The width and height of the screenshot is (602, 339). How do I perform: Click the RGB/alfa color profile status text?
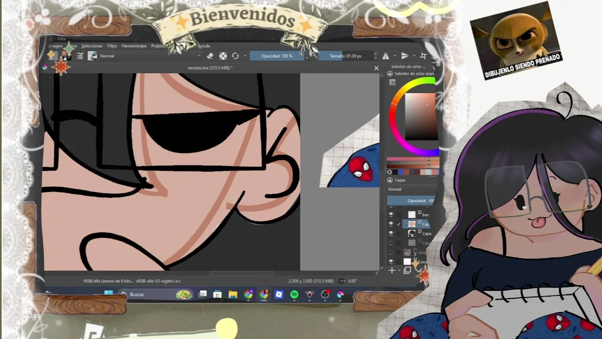point(132,281)
